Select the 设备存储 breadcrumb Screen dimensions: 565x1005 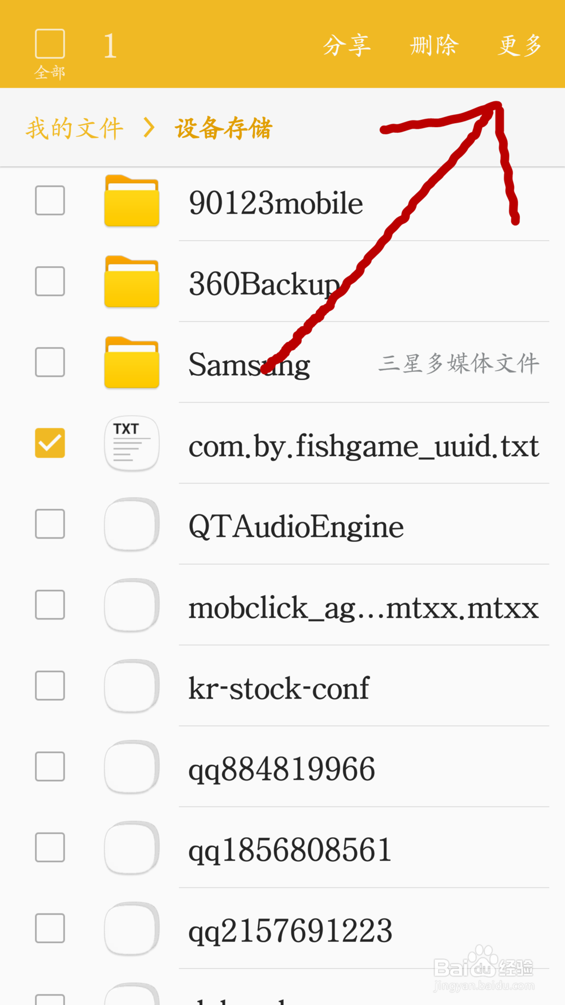(x=224, y=128)
